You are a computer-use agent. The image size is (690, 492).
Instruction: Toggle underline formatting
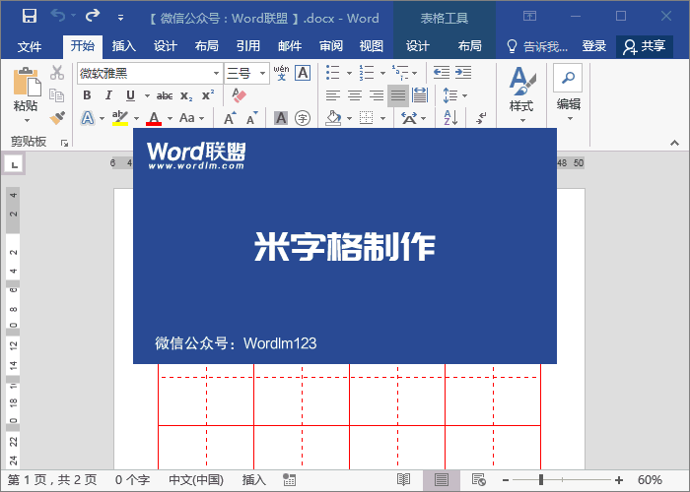pos(130,95)
